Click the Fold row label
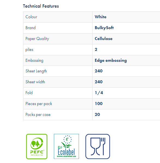 [x=29, y=93]
